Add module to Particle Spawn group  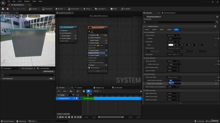click(106, 50)
